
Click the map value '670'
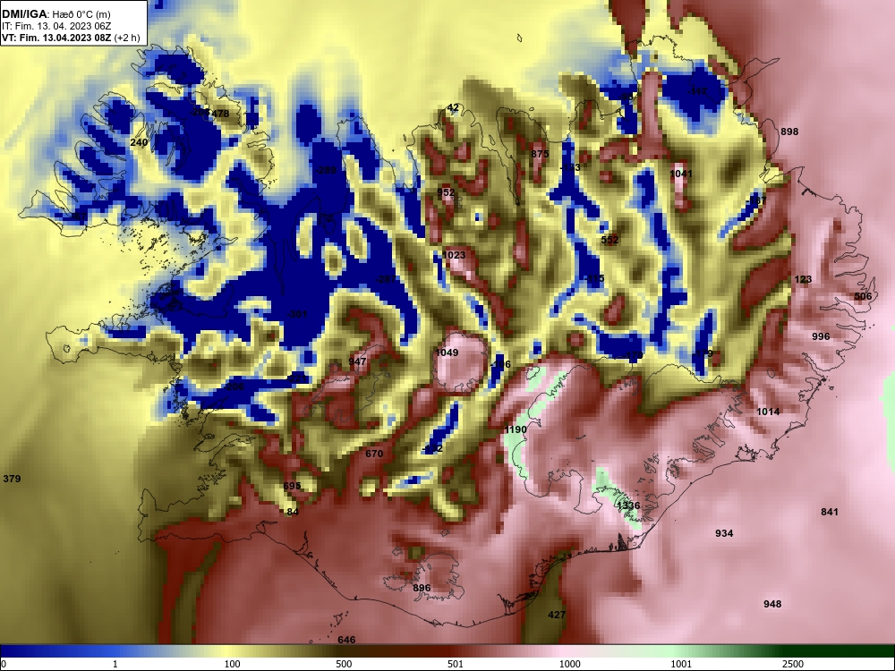click(x=374, y=454)
